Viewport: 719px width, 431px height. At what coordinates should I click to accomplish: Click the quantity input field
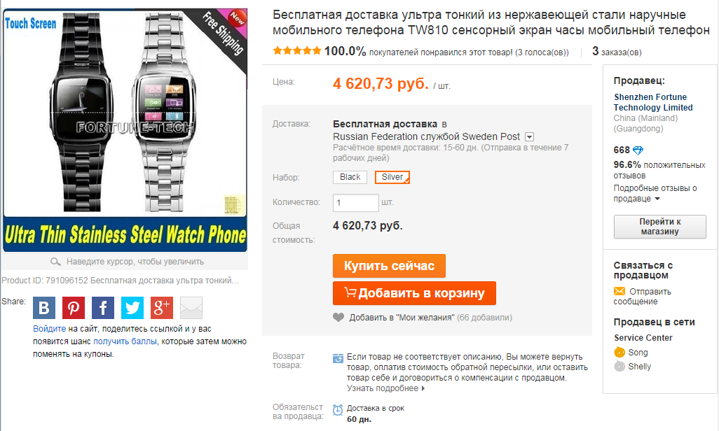tap(355, 202)
